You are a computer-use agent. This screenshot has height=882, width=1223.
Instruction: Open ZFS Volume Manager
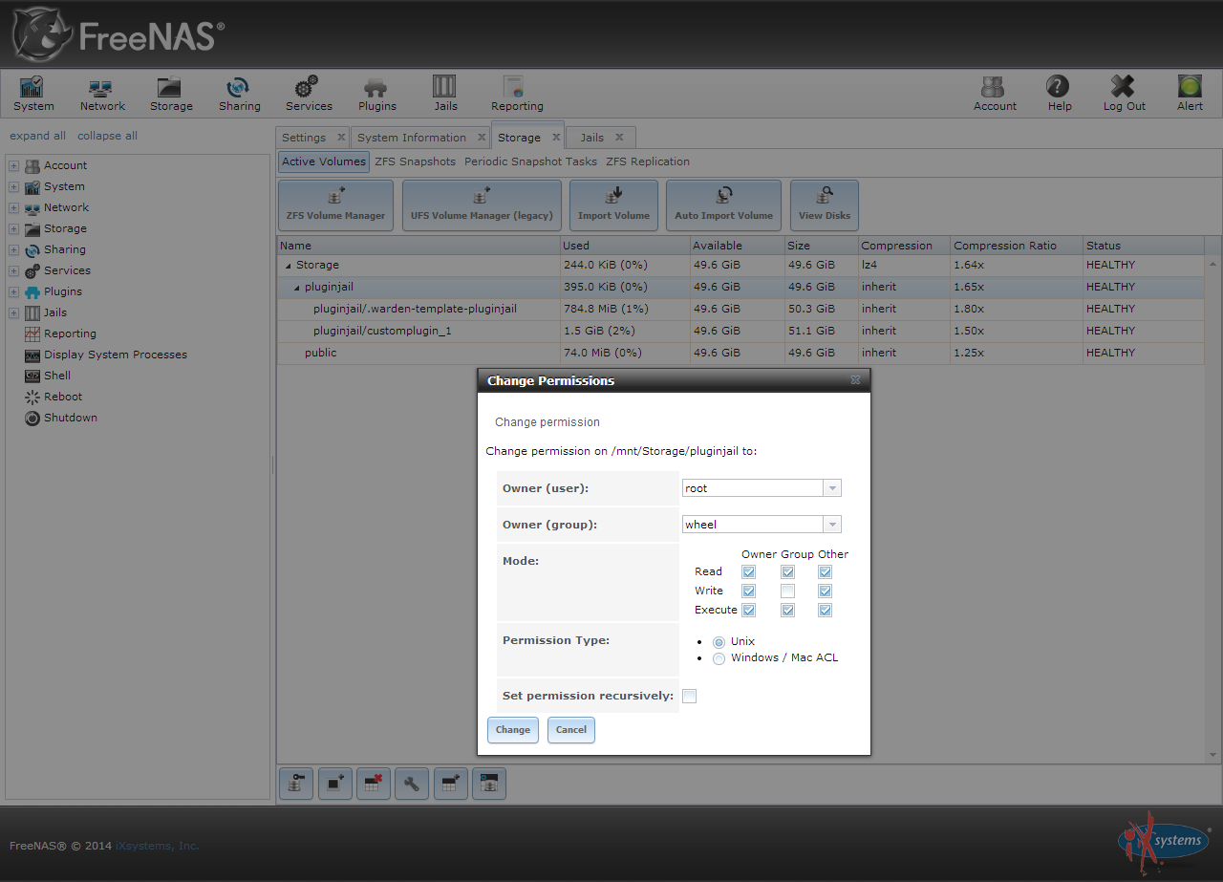point(335,204)
